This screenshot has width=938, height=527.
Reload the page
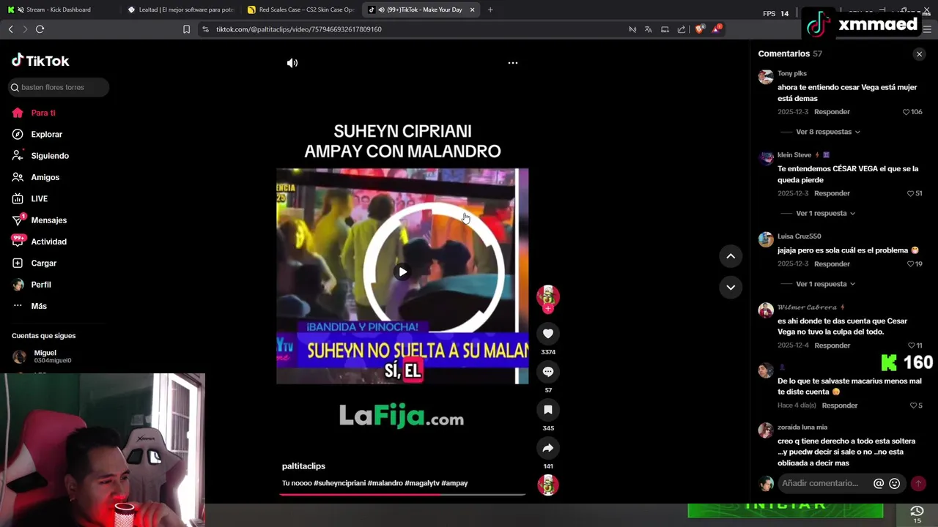[40, 29]
